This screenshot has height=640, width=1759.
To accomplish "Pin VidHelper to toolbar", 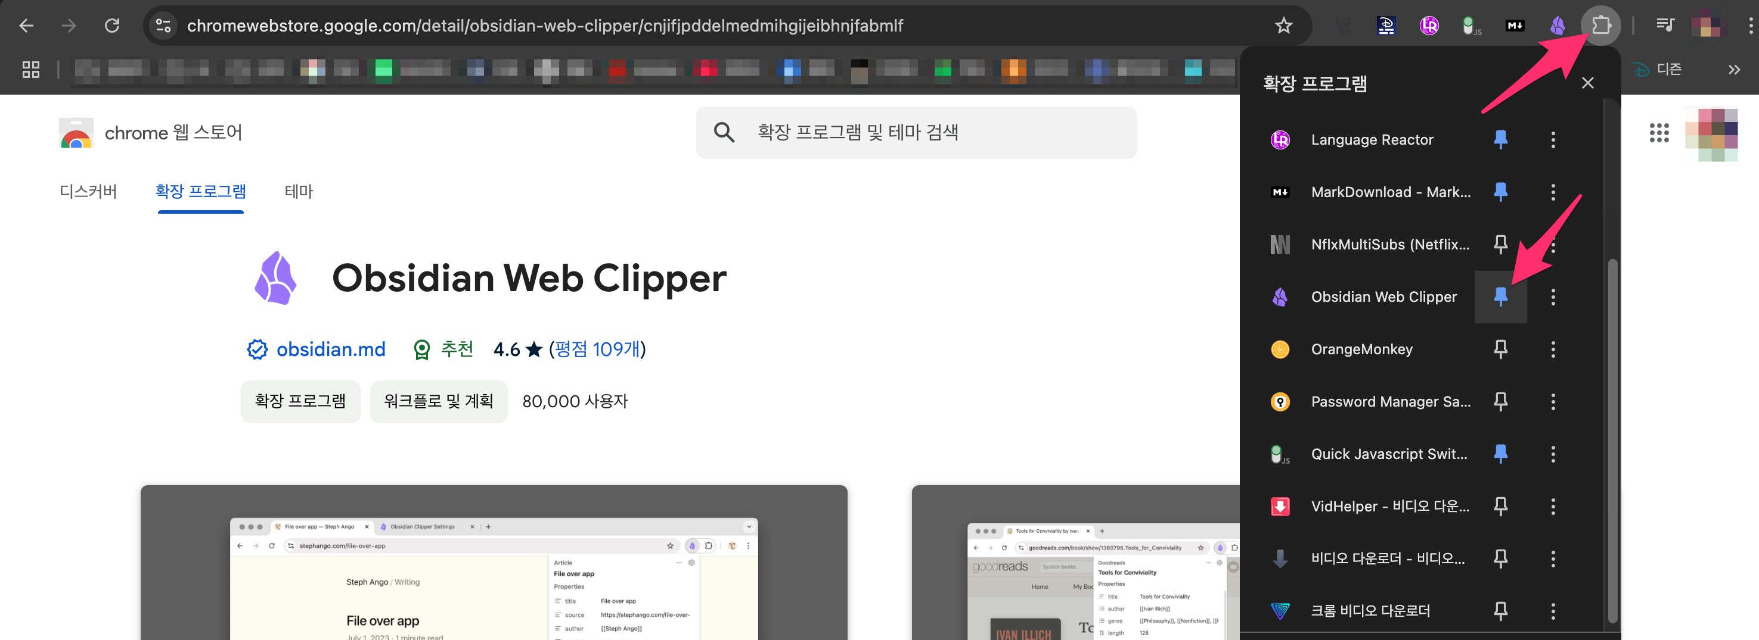I will (1500, 506).
